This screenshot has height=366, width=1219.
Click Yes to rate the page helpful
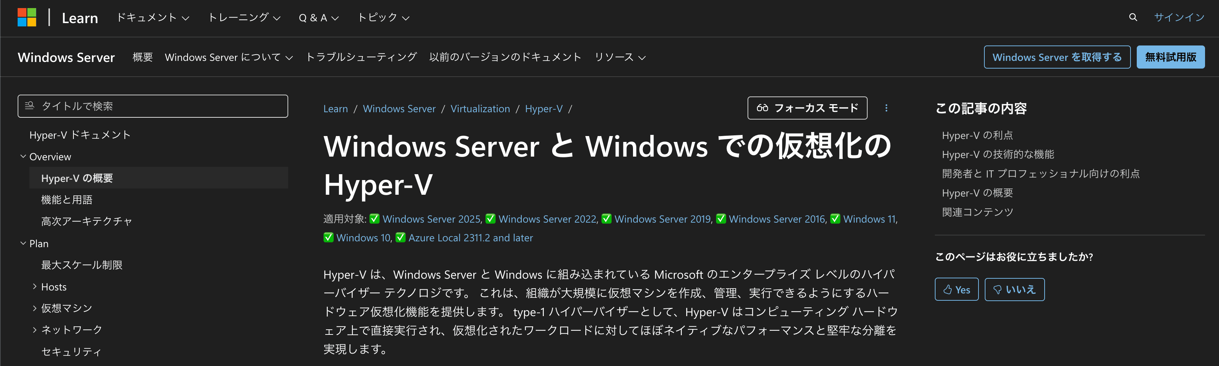(956, 289)
